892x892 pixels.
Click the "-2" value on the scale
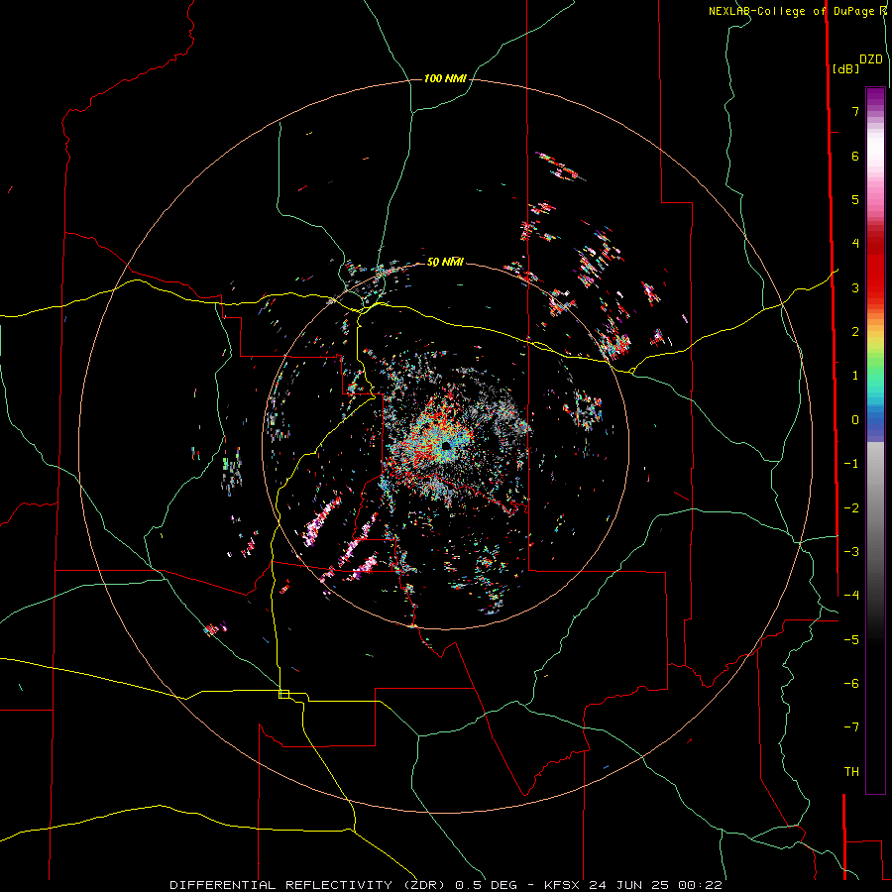pos(851,508)
